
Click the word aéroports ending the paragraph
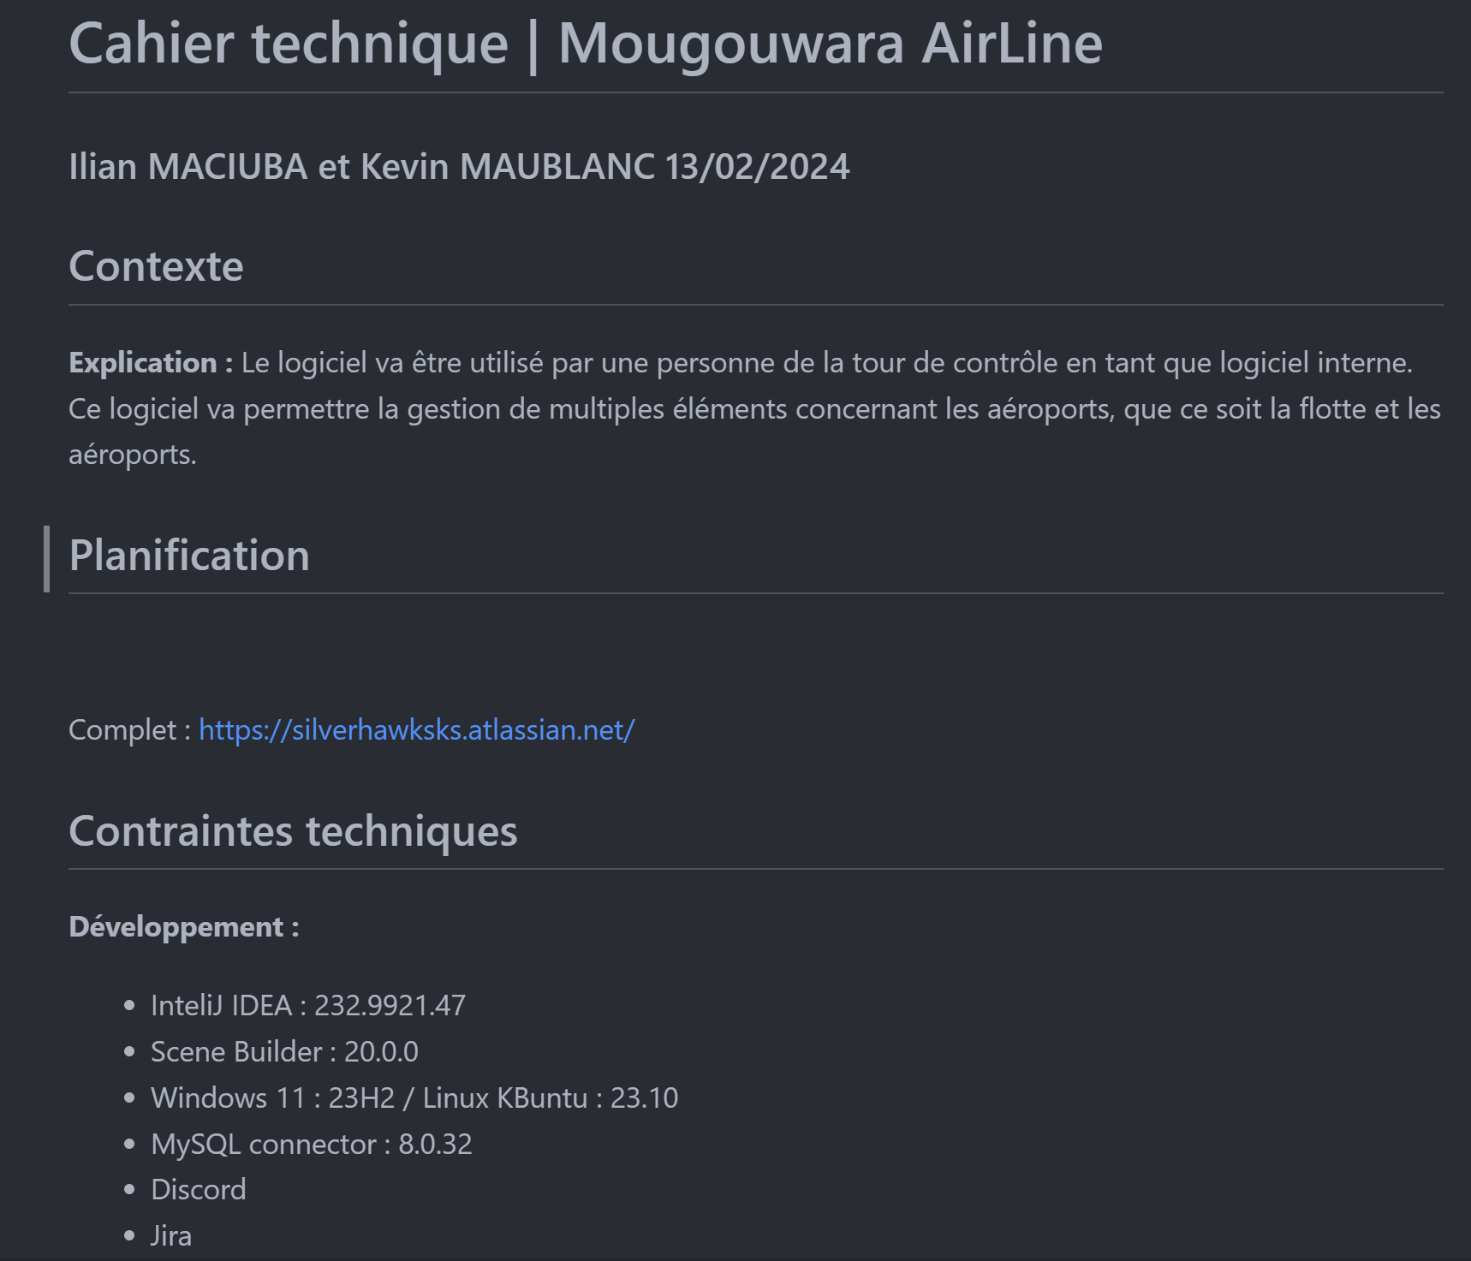pyautogui.click(x=132, y=455)
